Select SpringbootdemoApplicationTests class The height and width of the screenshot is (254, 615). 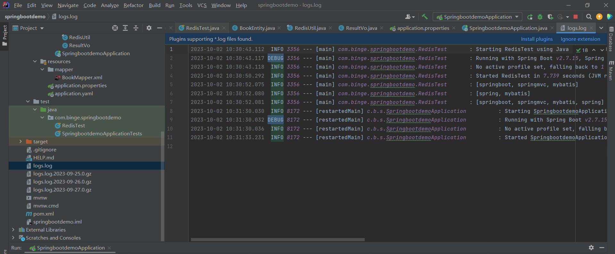coord(102,133)
